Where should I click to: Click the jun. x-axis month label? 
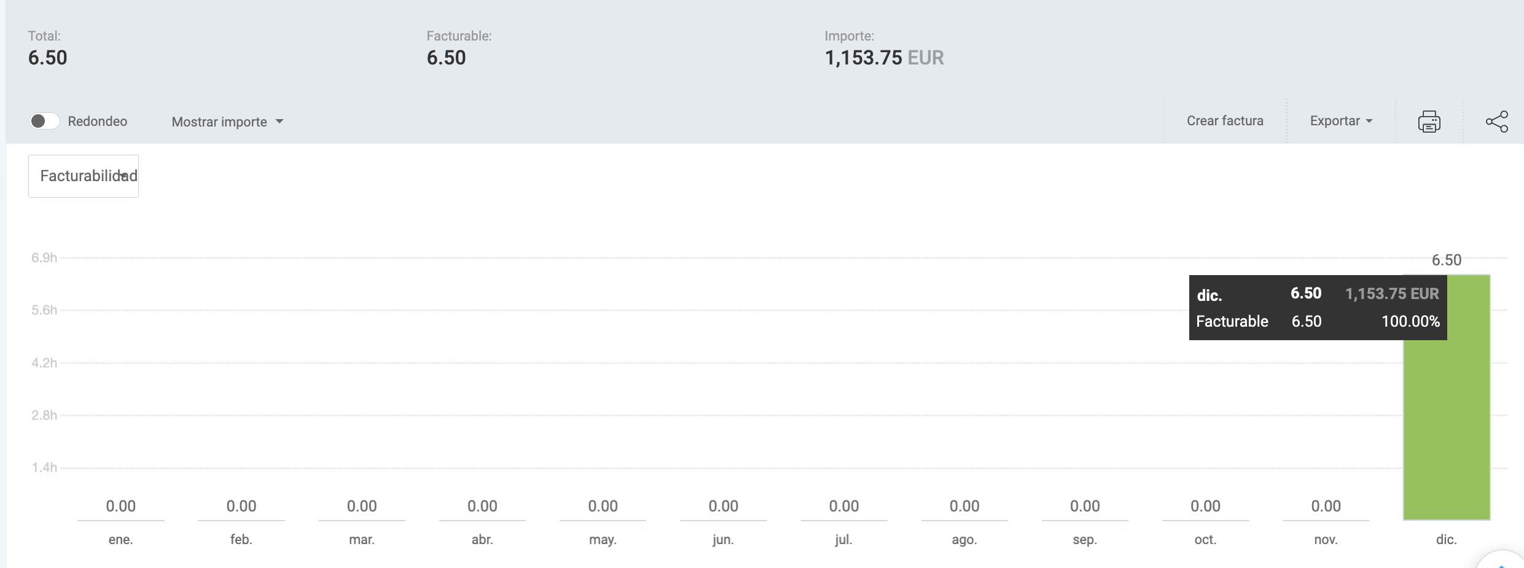pos(723,540)
